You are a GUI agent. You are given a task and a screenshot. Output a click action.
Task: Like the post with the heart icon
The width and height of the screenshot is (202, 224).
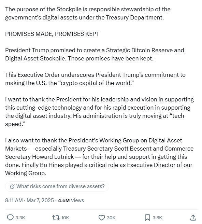click(102, 218)
